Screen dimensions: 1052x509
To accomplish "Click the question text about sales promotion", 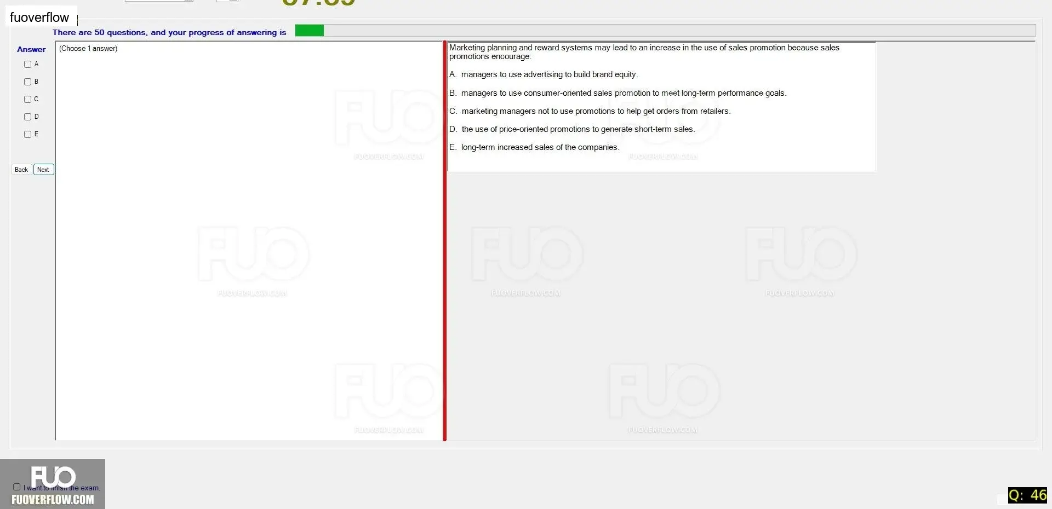I will point(644,52).
